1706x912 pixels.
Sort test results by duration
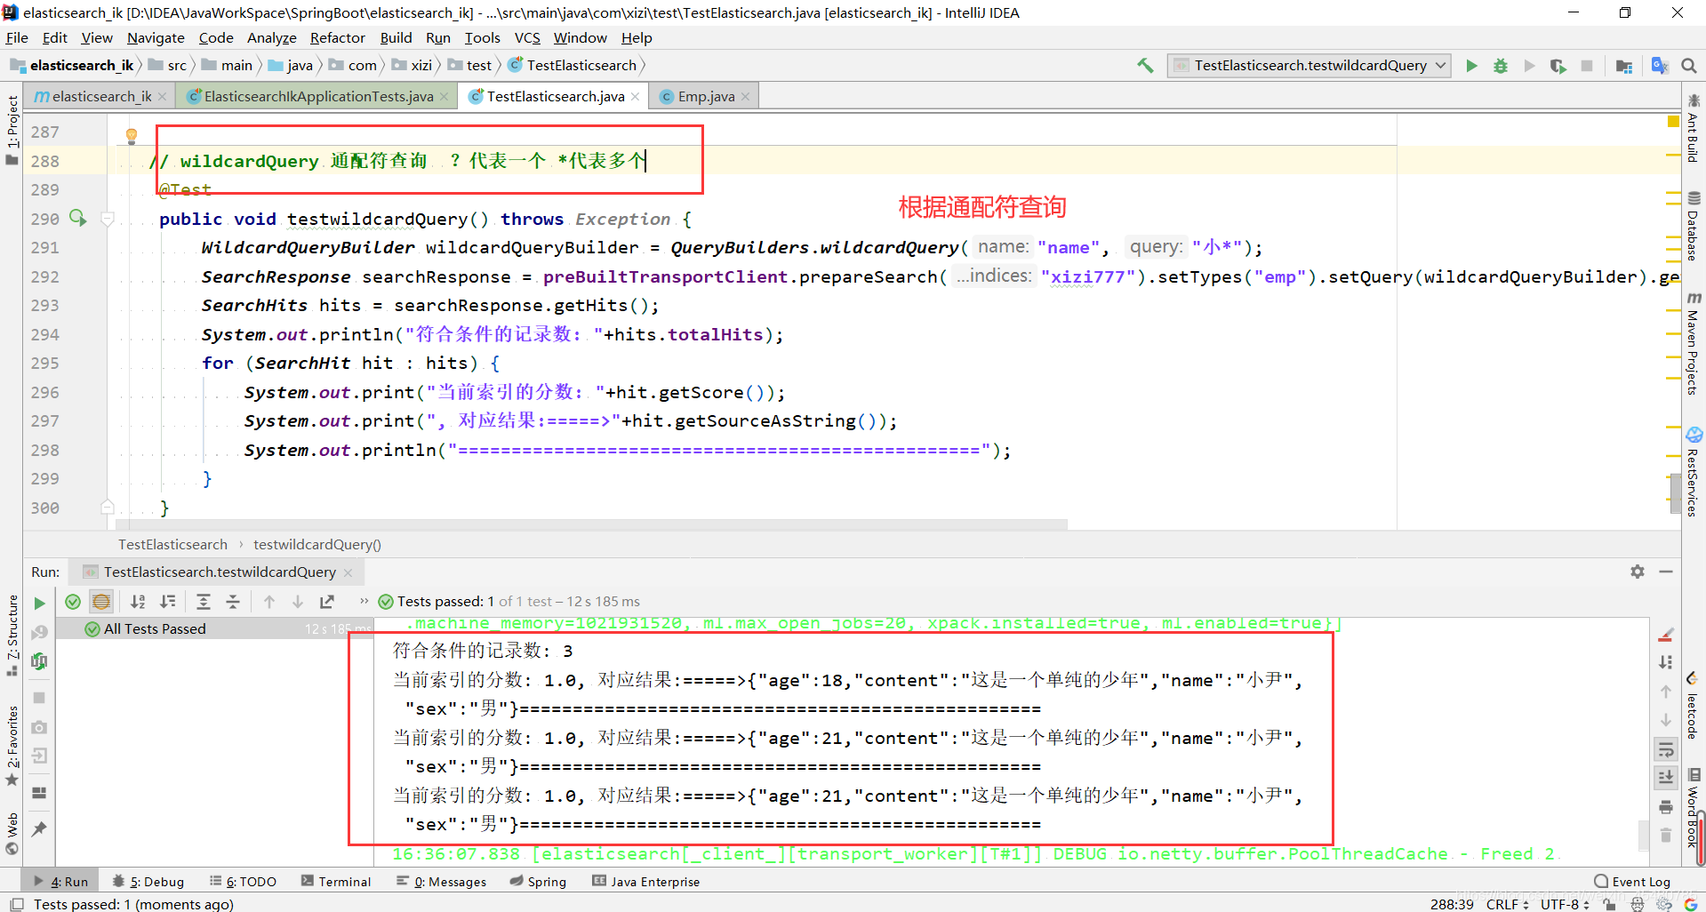click(x=168, y=602)
